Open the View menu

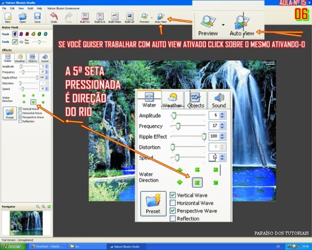point(21,8)
